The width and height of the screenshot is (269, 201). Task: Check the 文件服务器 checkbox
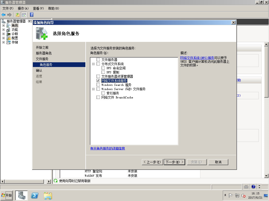(98, 60)
